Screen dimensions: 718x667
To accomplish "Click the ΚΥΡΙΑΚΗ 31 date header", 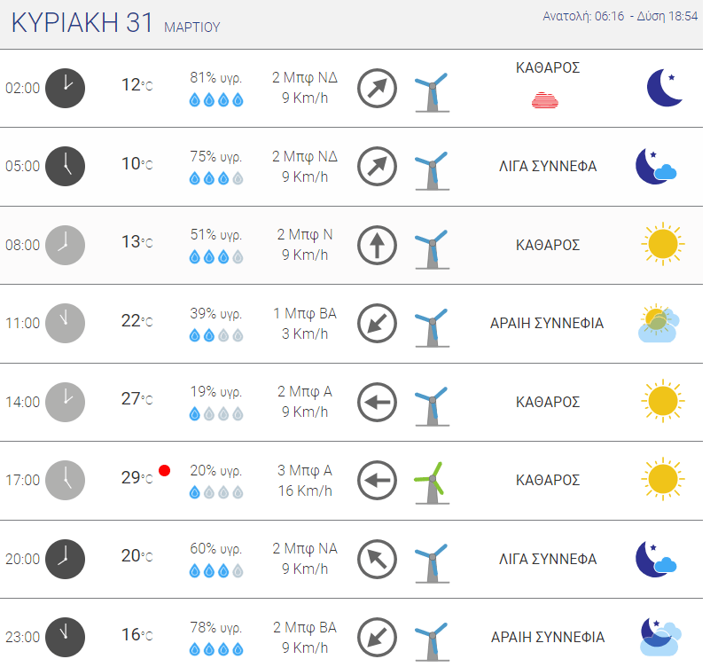I will tap(82, 22).
